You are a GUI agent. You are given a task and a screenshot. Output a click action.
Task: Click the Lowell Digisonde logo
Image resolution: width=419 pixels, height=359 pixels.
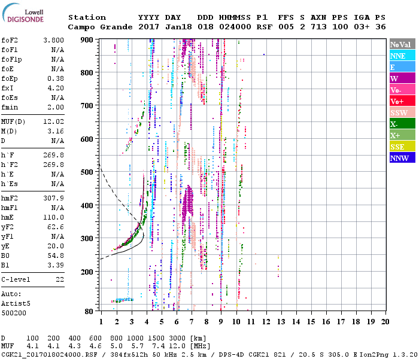pos(23,13)
